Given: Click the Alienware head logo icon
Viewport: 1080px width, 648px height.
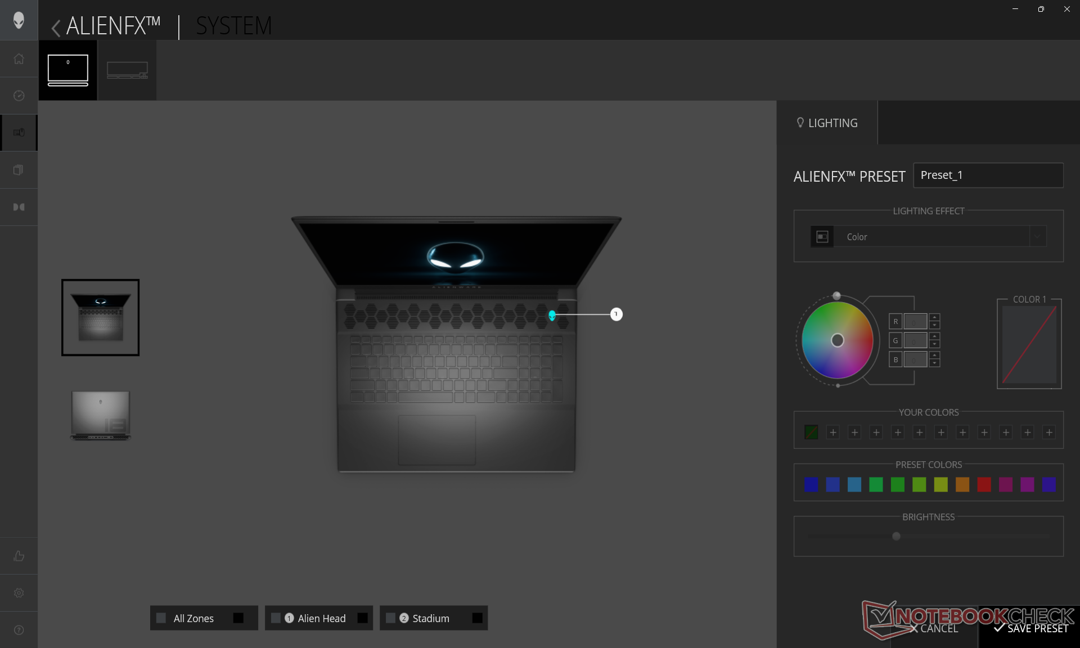Looking at the screenshot, I should coord(19,20).
